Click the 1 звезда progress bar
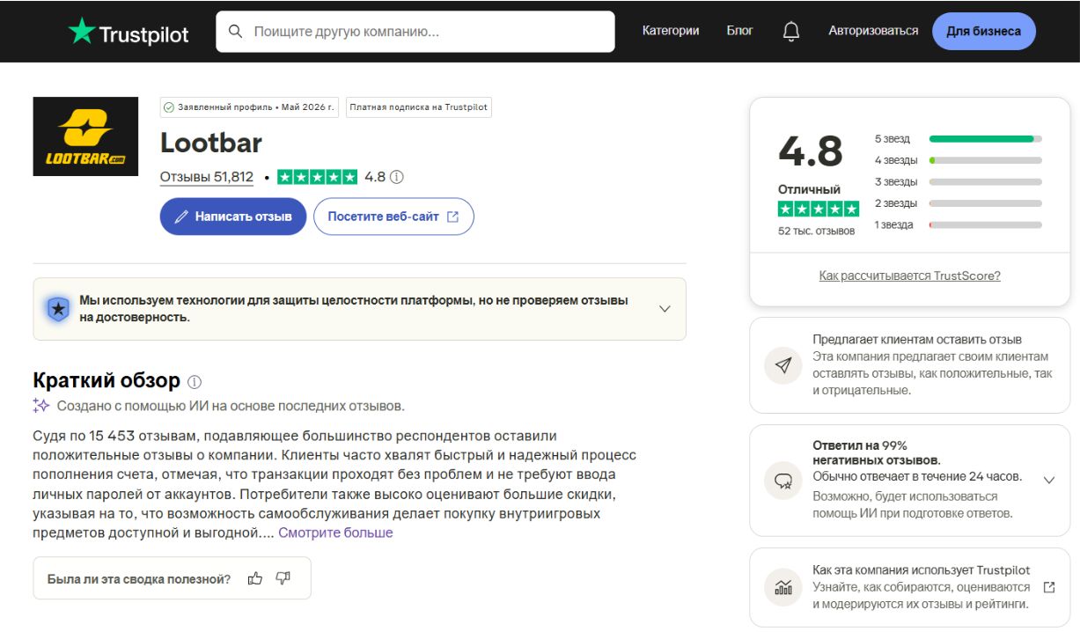Screen dimensions: 1080x632 point(985,224)
